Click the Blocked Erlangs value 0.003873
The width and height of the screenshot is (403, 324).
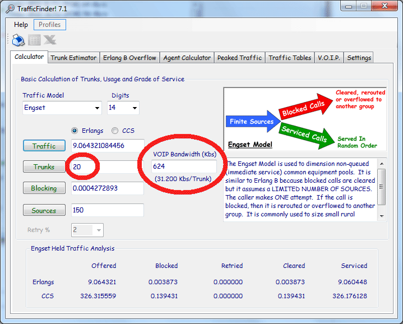tap(163, 282)
